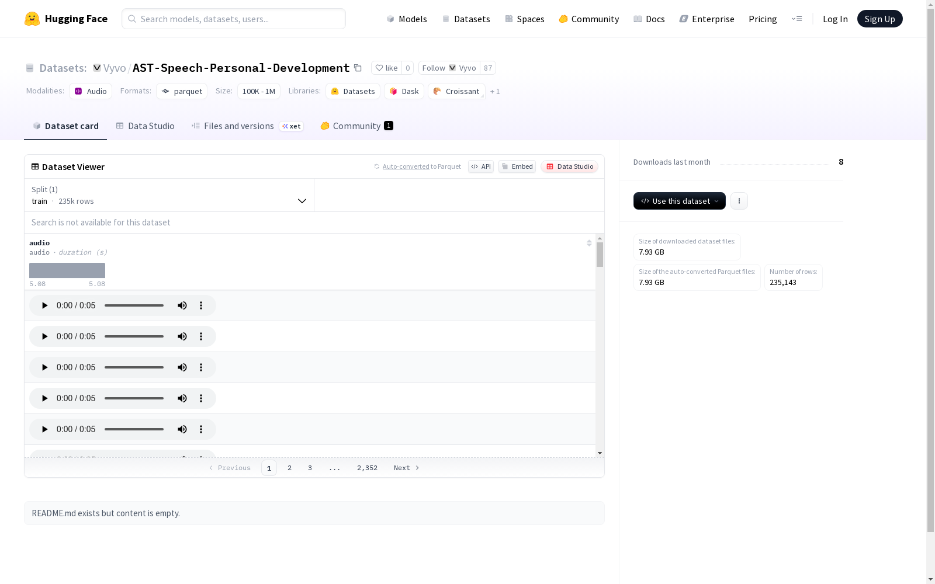Click the Embed button
This screenshot has height=584, width=935.
517,166
